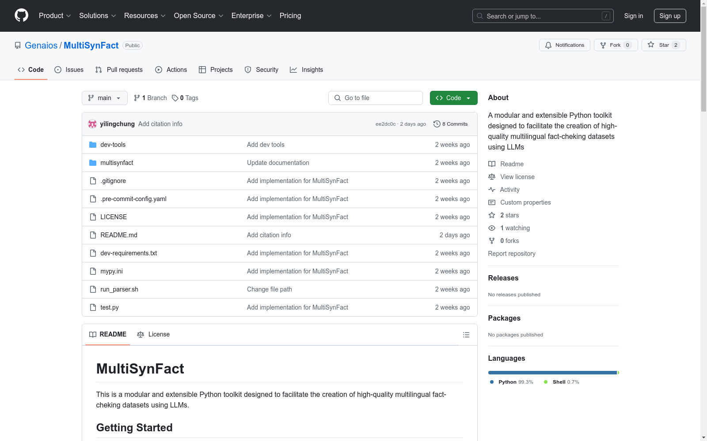The image size is (707, 441).
Task: Switch to the License tab
Action: [153, 335]
